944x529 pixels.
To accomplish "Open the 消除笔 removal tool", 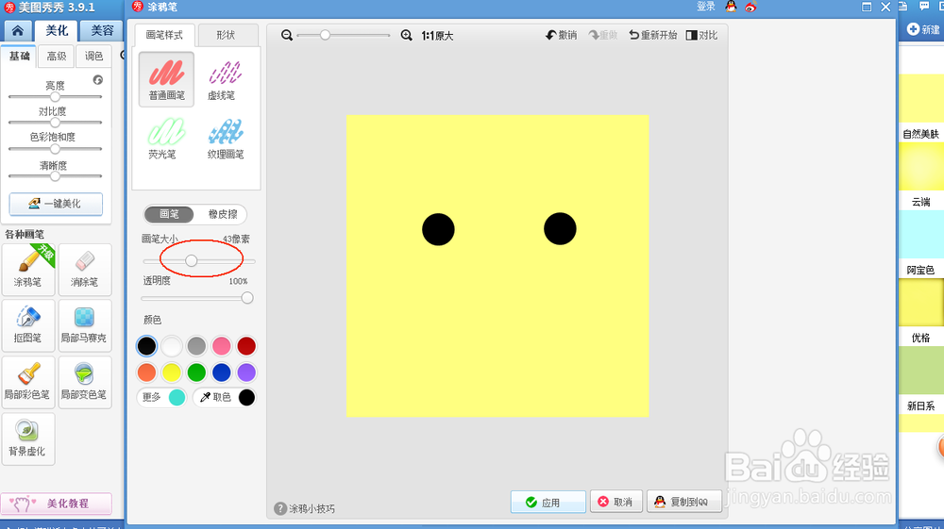I will [85, 270].
